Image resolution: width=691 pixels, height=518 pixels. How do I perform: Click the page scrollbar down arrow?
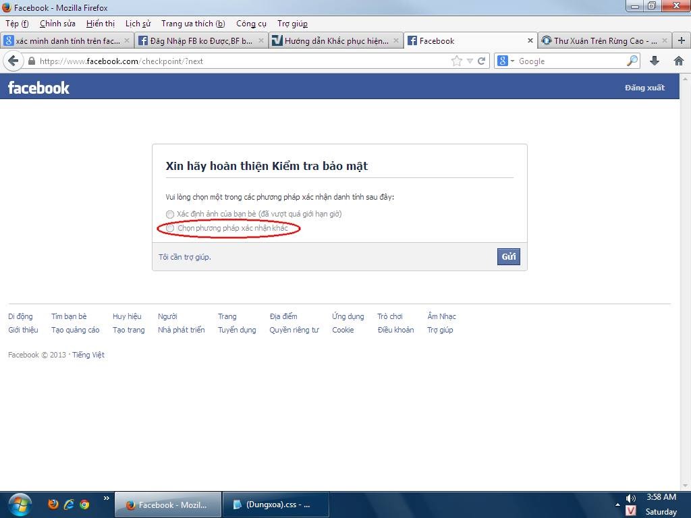[686, 486]
